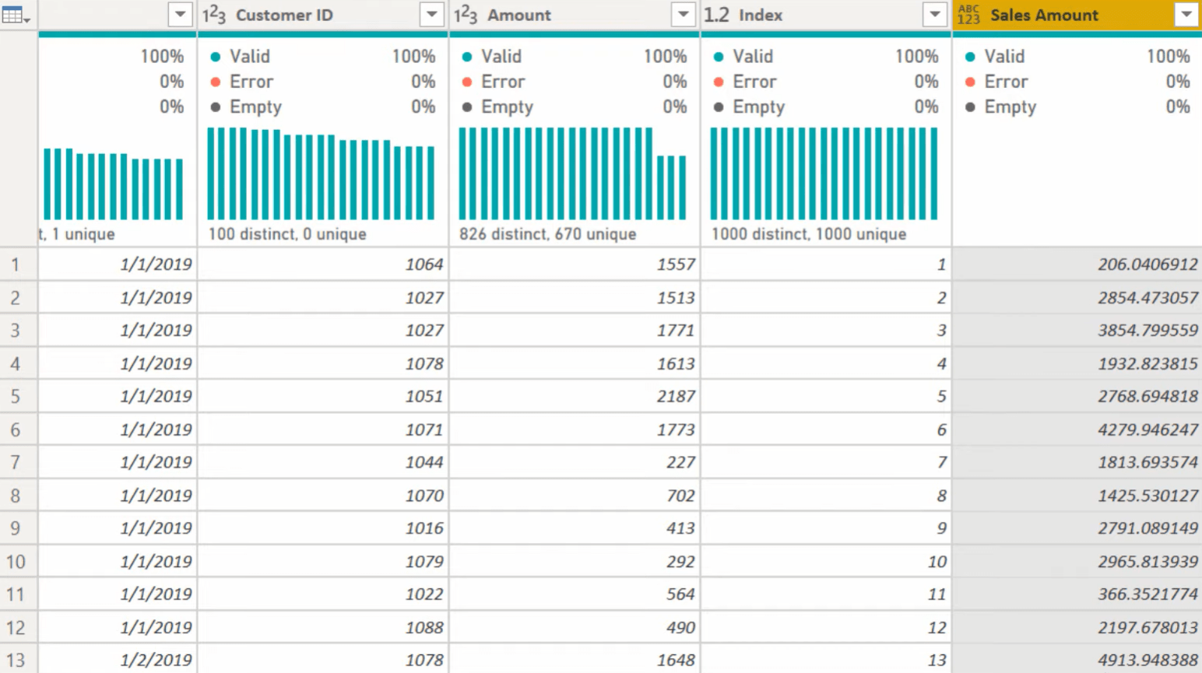
Task: Click '100 distinct, 0 unique' text
Action: (x=287, y=234)
